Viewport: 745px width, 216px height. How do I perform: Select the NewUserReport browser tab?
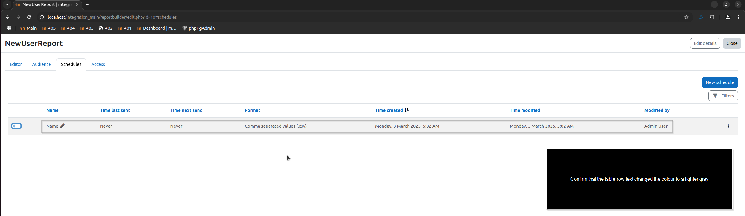47,4
